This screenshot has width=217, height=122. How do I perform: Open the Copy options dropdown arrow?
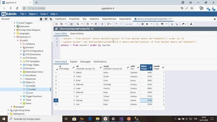tap(92, 24)
